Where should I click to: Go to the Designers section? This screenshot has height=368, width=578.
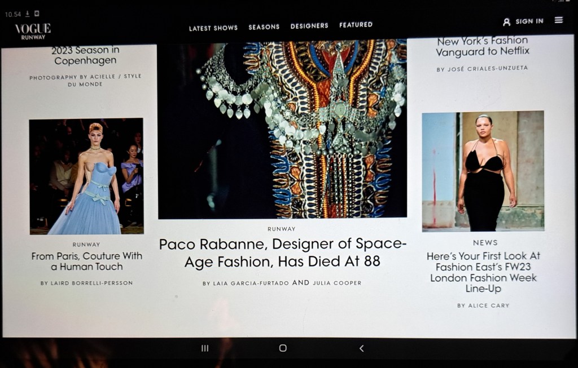309,26
